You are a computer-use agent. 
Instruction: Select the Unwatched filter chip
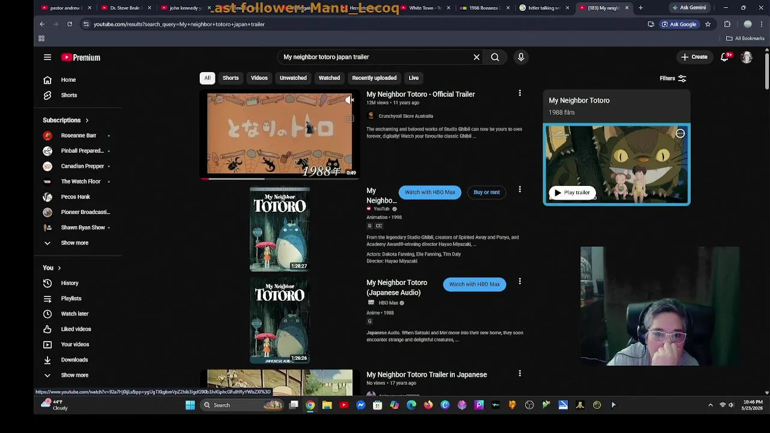(x=293, y=78)
